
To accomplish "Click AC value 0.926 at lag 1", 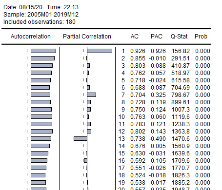I will pos(138,51).
